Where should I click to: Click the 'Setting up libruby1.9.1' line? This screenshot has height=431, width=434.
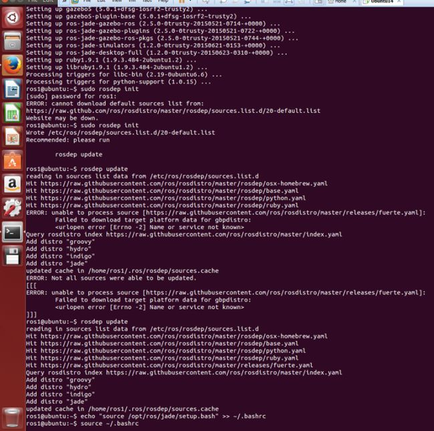point(117,67)
